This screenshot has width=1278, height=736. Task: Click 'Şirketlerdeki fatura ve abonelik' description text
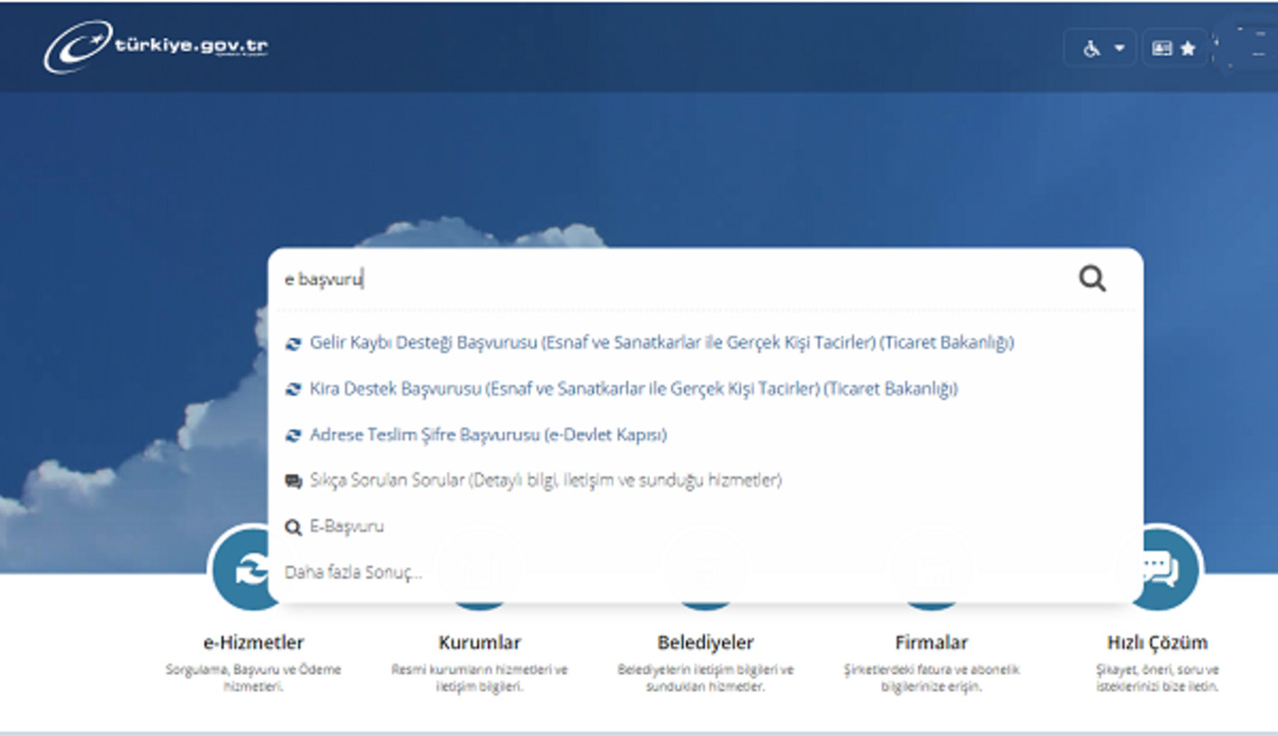click(932, 678)
